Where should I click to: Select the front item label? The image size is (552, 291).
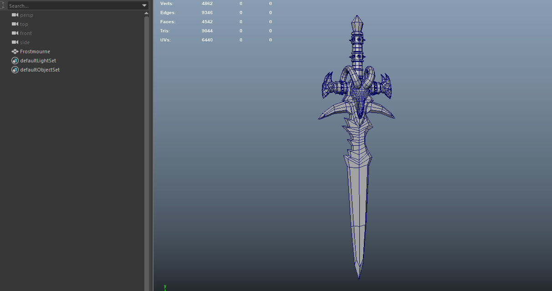point(26,33)
